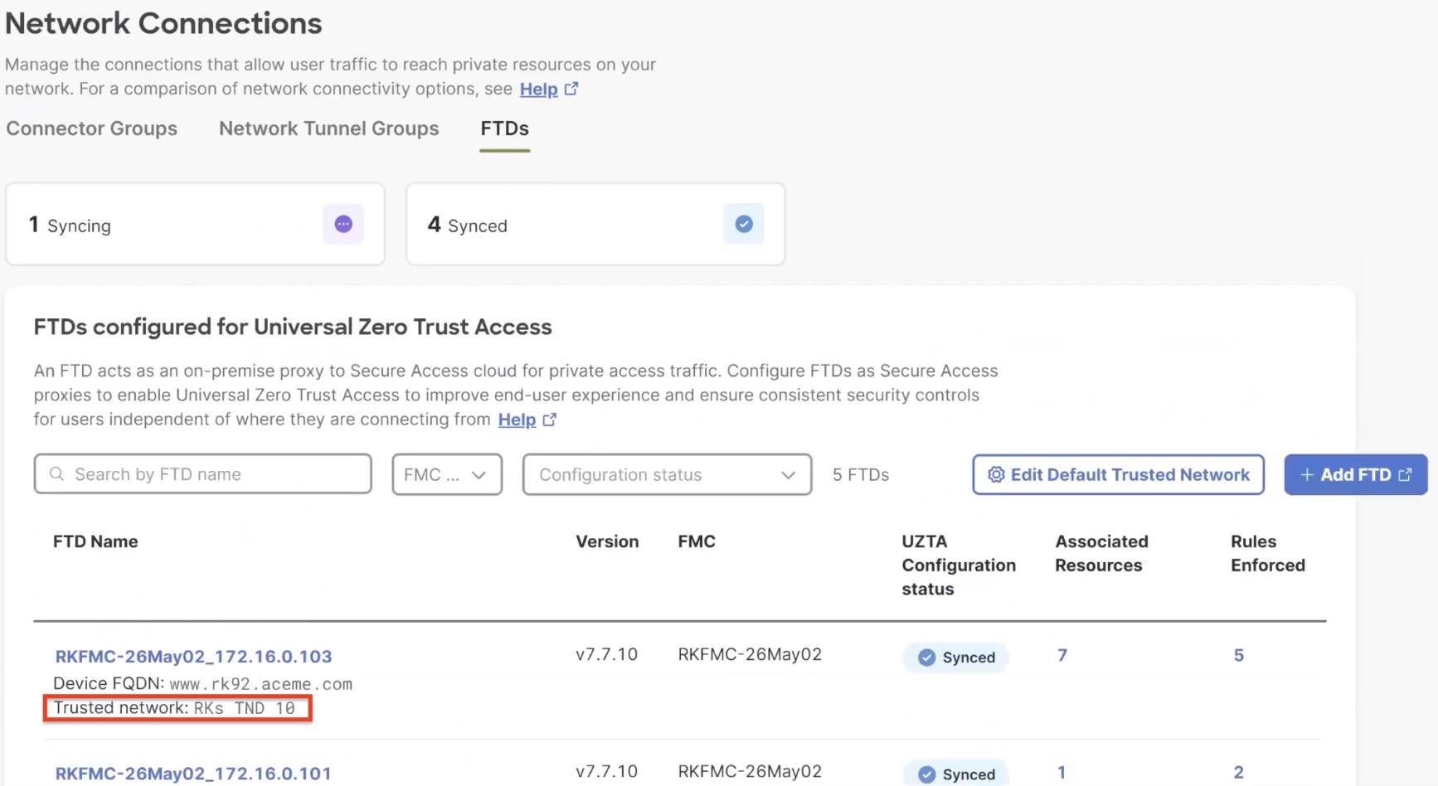Click the 7 associated resources link
The image size is (1438, 786).
(x=1061, y=655)
